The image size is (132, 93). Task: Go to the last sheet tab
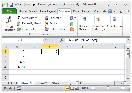16,83
